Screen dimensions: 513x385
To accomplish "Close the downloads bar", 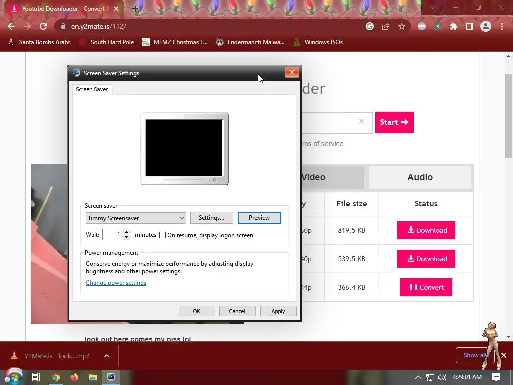I will click(504, 355).
